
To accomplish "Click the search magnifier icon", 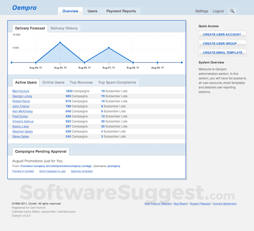I will click(x=232, y=11).
